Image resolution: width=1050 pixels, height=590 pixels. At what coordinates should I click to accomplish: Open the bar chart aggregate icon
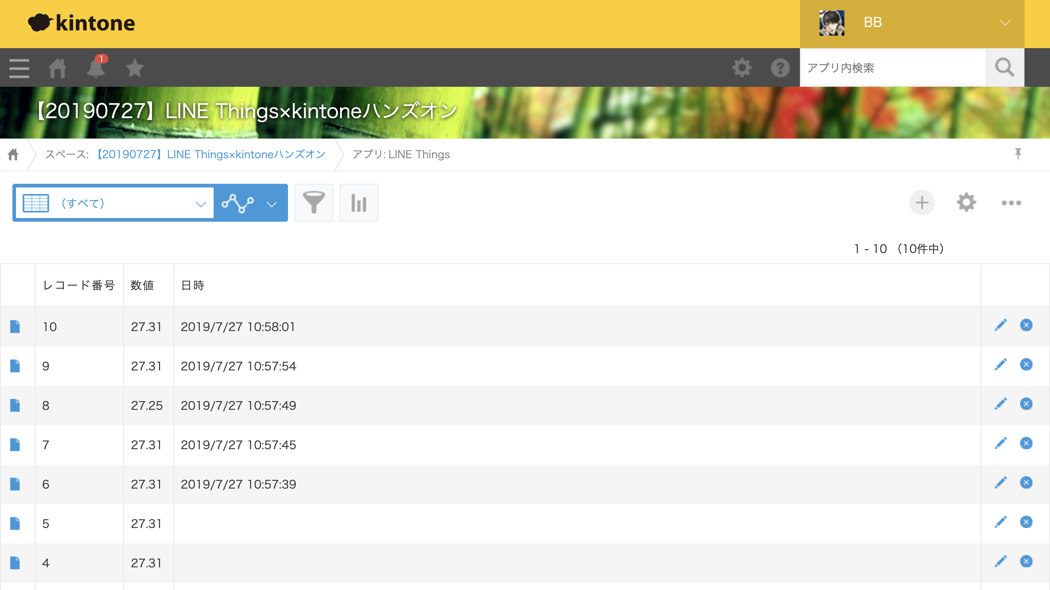click(x=359, y=203)
